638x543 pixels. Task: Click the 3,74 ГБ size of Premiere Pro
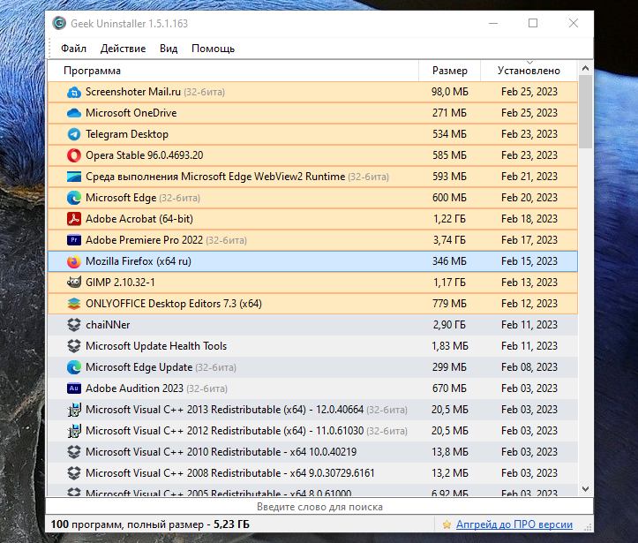click(450, 240)
